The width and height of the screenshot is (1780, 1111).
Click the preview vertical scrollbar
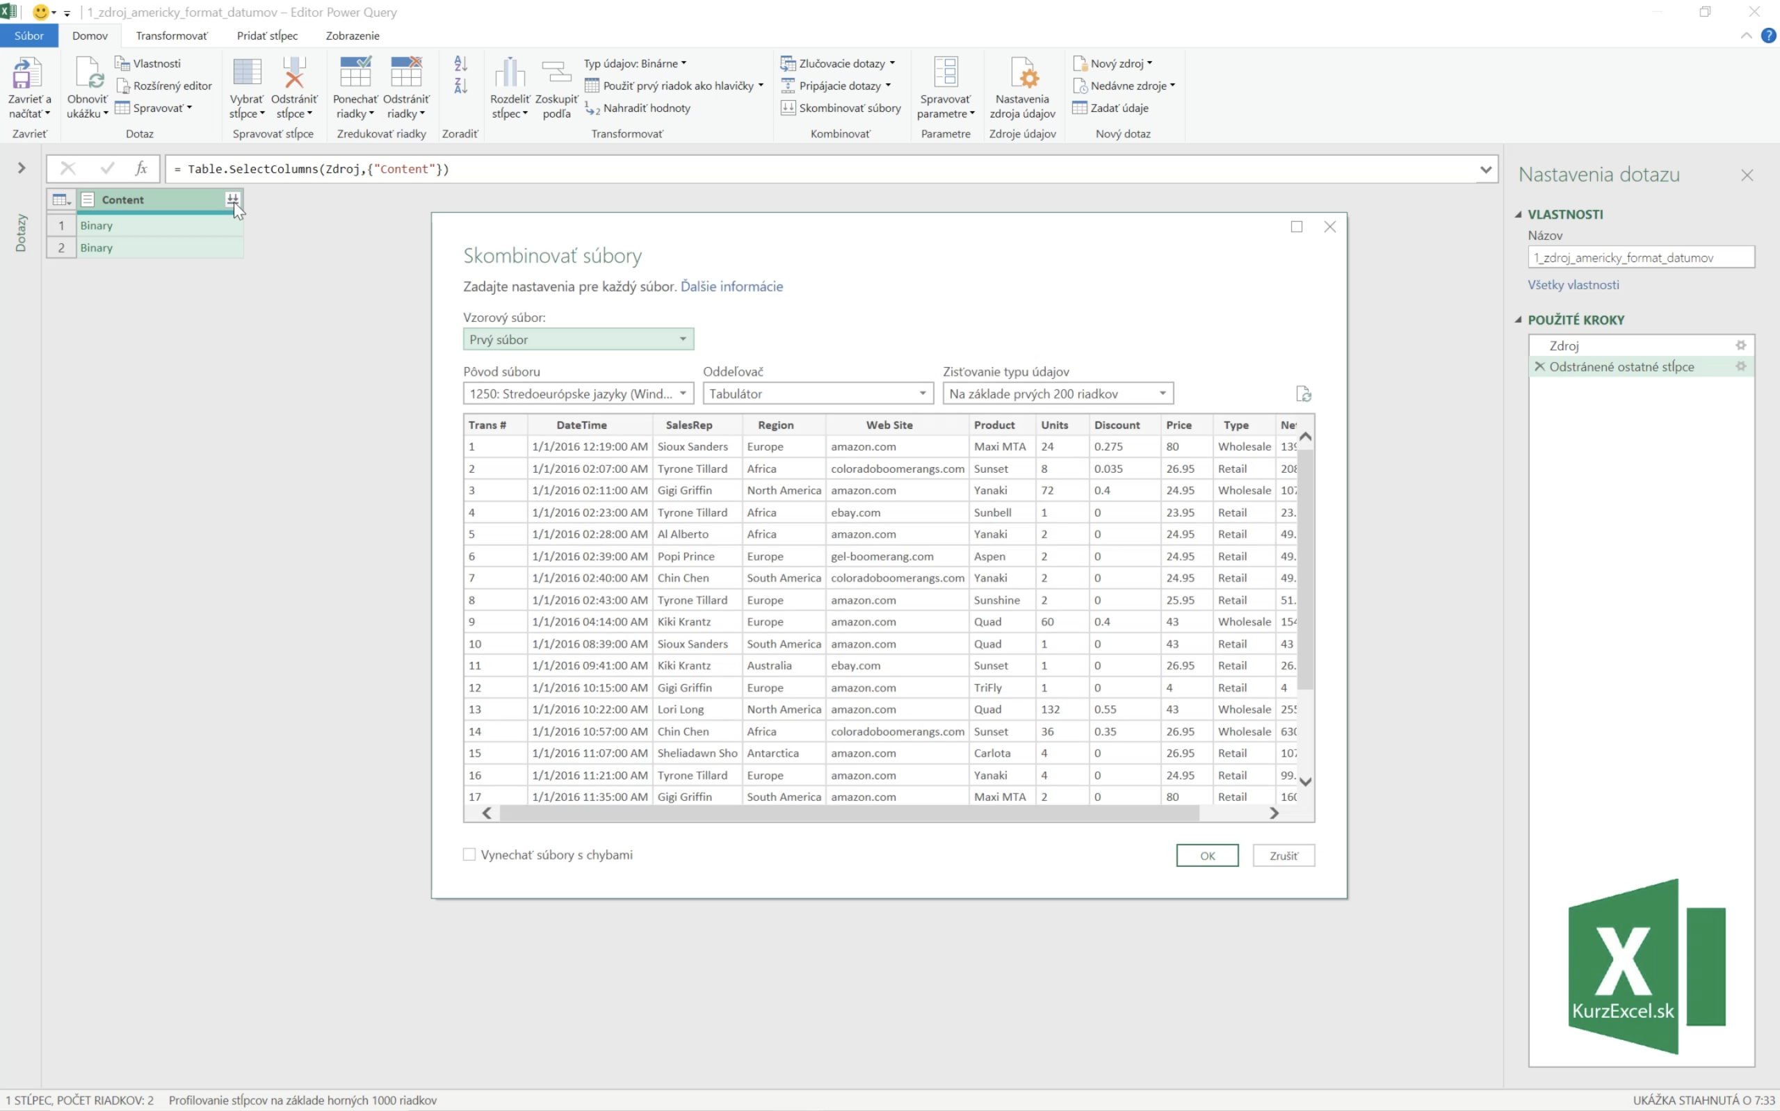click(1304, 569)
